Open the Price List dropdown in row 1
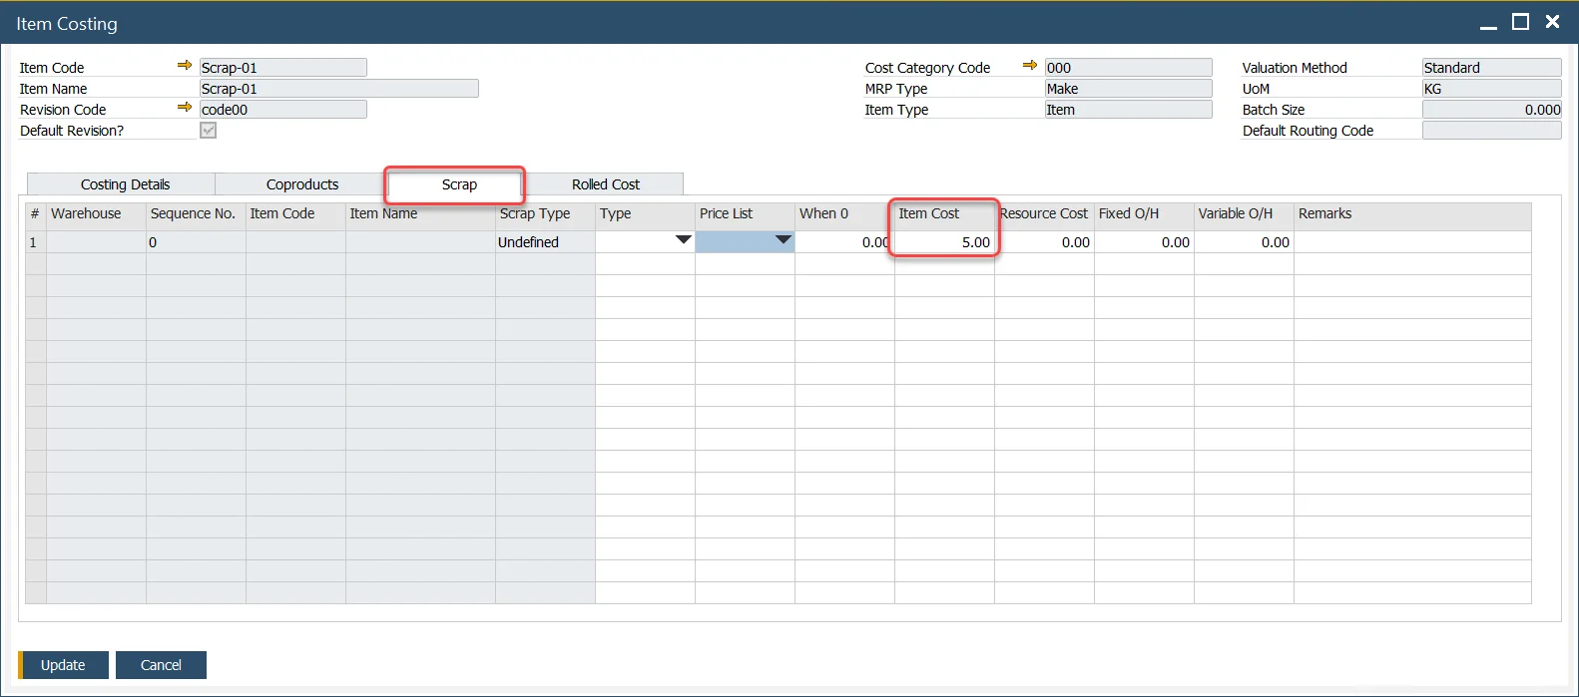 (783, 241)
